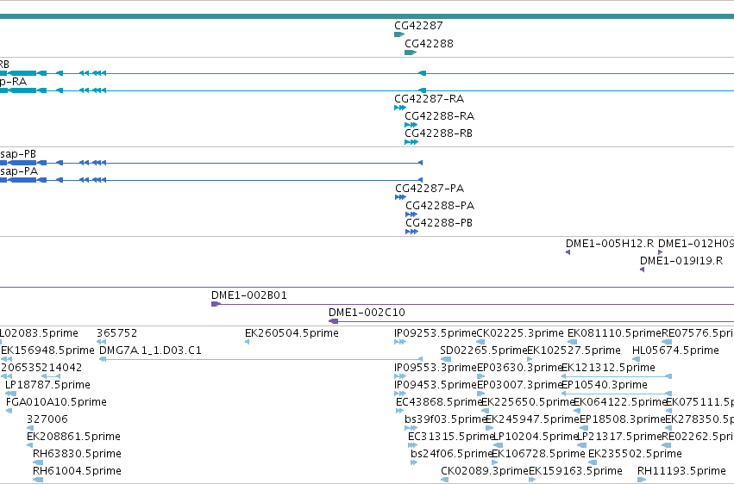The width and height of the screenshot is (734, 484).
Task: Click the IP09253.5prime label
Action: coord(435,333)
